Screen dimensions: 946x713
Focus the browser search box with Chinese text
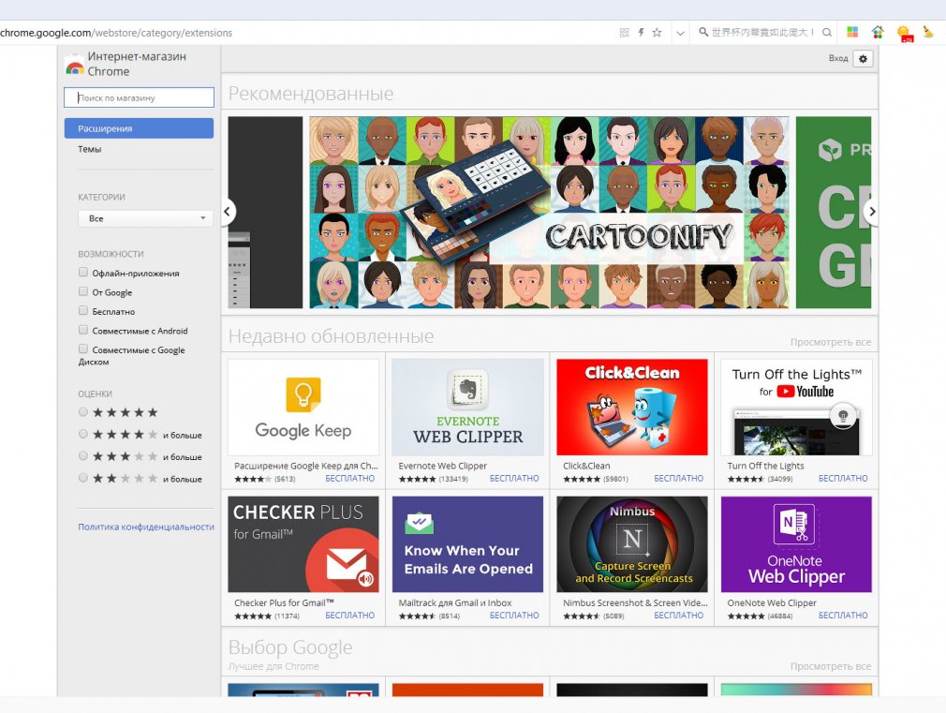[x=762, y=33]
